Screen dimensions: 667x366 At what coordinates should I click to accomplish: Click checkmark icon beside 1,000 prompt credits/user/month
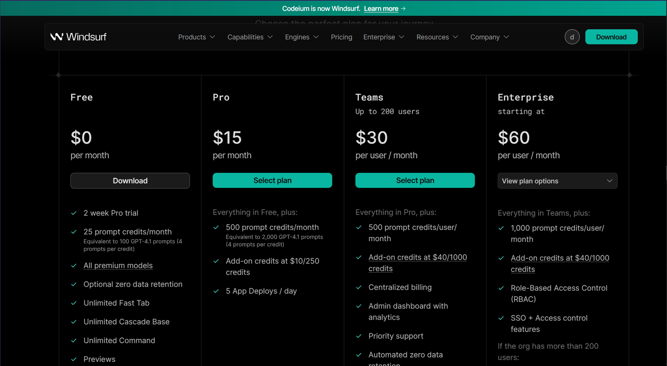tap(501, 228)
